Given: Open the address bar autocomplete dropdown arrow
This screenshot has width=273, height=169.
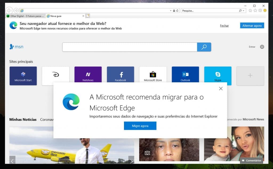Looking at the screenshot, I should pyautogui.click(x=171, y=11).
